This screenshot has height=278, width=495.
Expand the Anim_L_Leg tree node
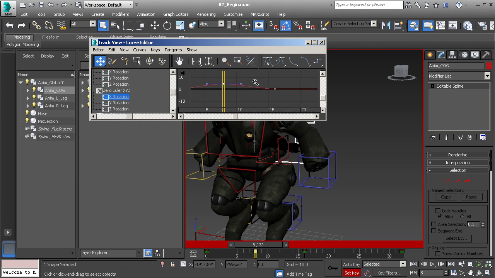tap(28, 98)
